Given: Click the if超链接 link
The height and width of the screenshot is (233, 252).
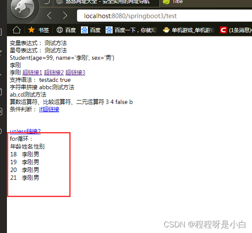Looking at the screenshot, I should pyautogui.click(x=49, y=109).
